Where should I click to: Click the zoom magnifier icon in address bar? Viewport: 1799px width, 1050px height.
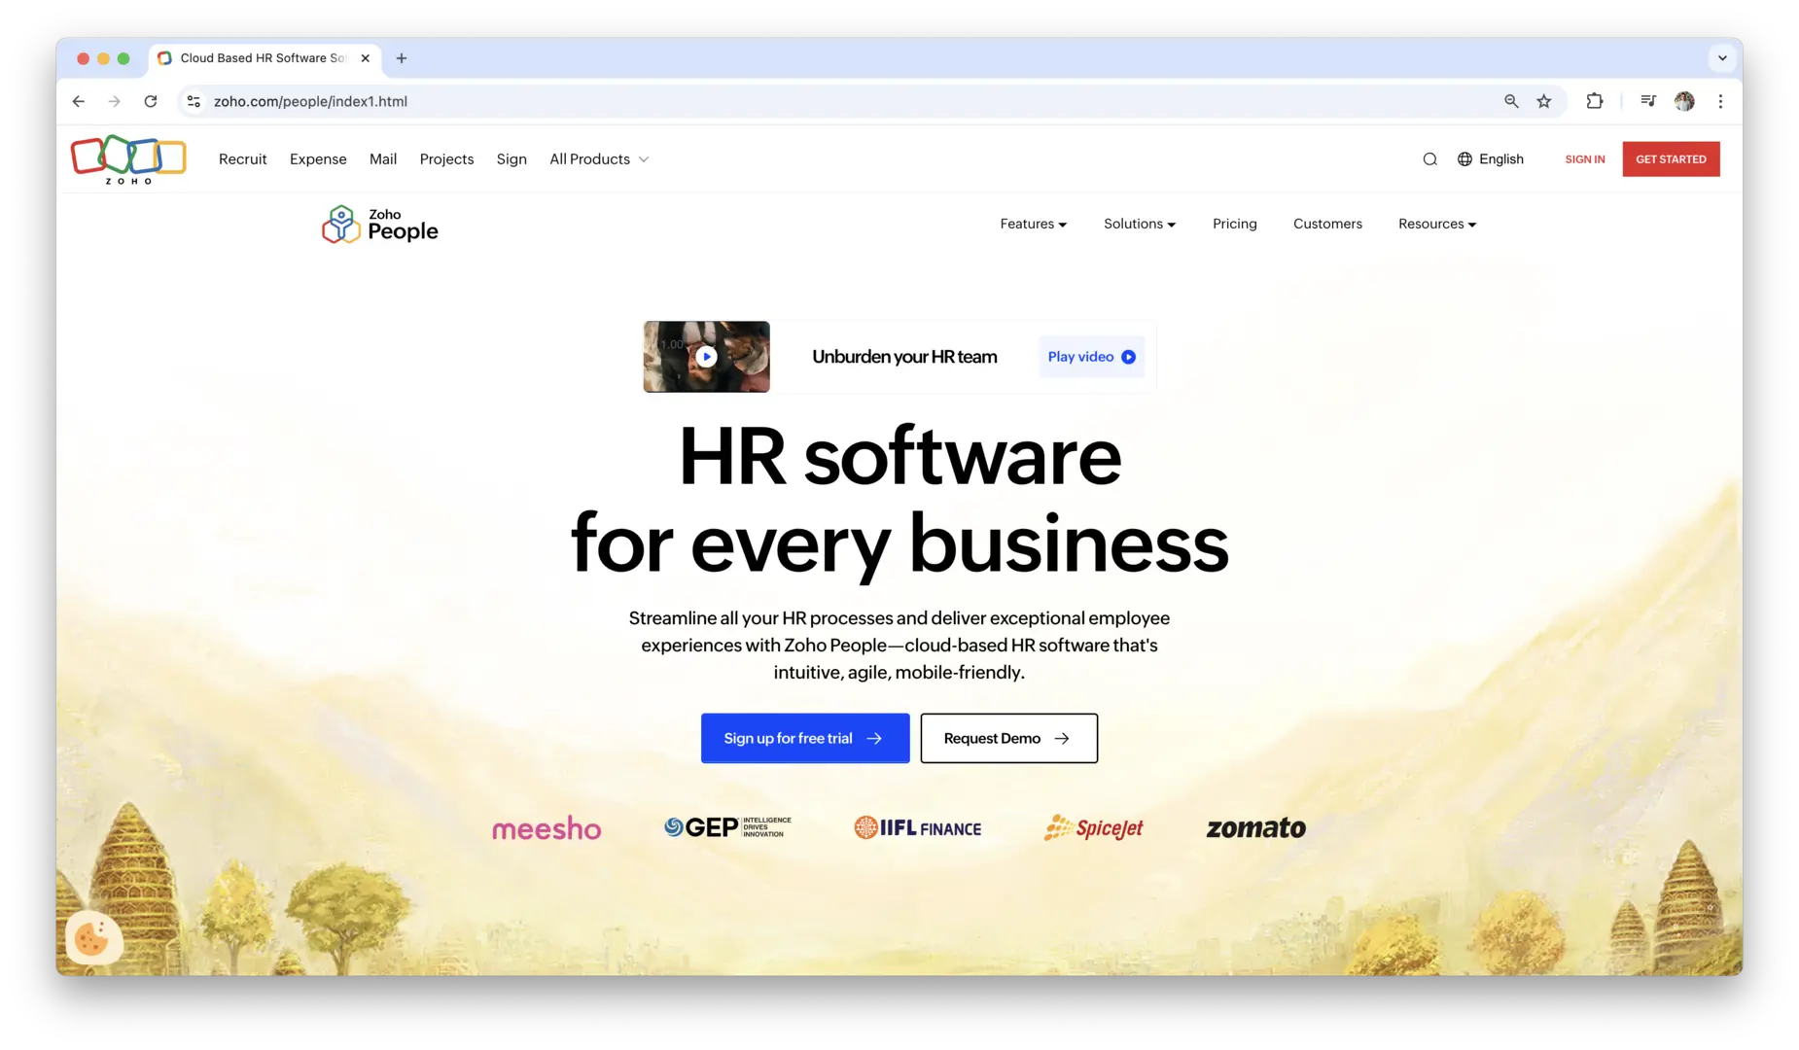[x=1511, y=101]
